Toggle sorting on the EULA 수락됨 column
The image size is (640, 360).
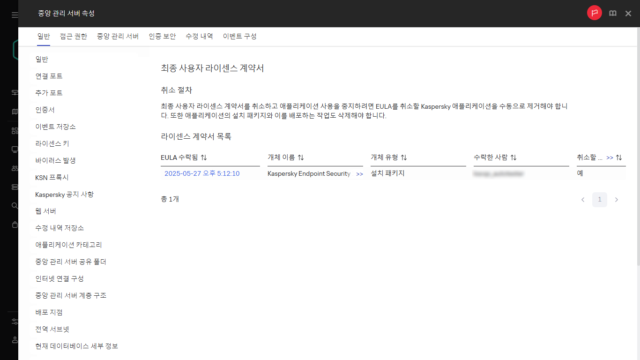tap(202, 157)
